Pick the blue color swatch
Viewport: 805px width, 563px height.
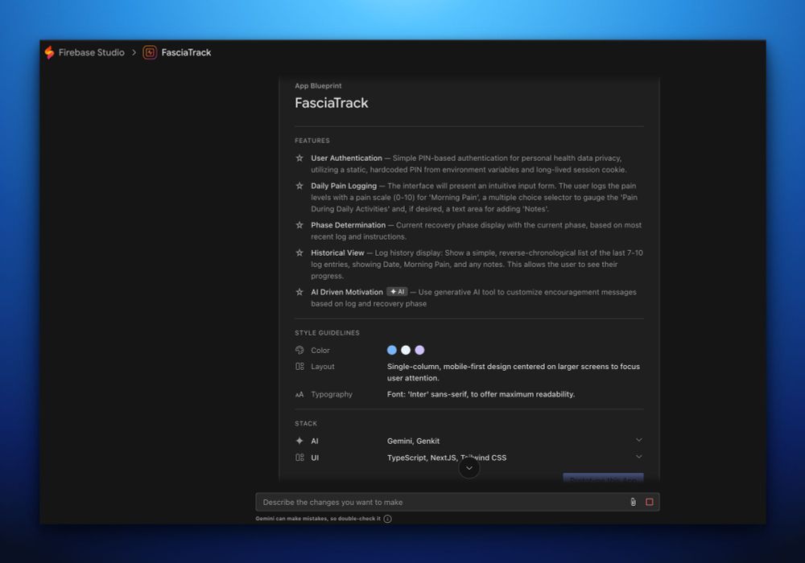pos(392,350)
